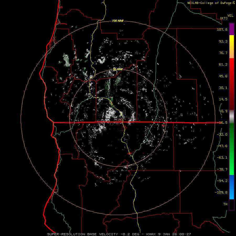Click the -94.2 velocity scale value
236x236 pixels.
point(222,181)
